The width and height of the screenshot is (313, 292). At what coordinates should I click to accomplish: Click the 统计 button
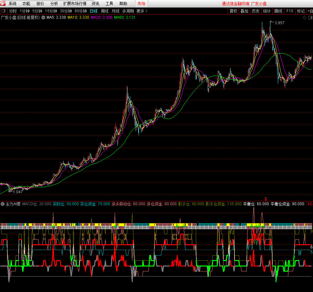267,11
